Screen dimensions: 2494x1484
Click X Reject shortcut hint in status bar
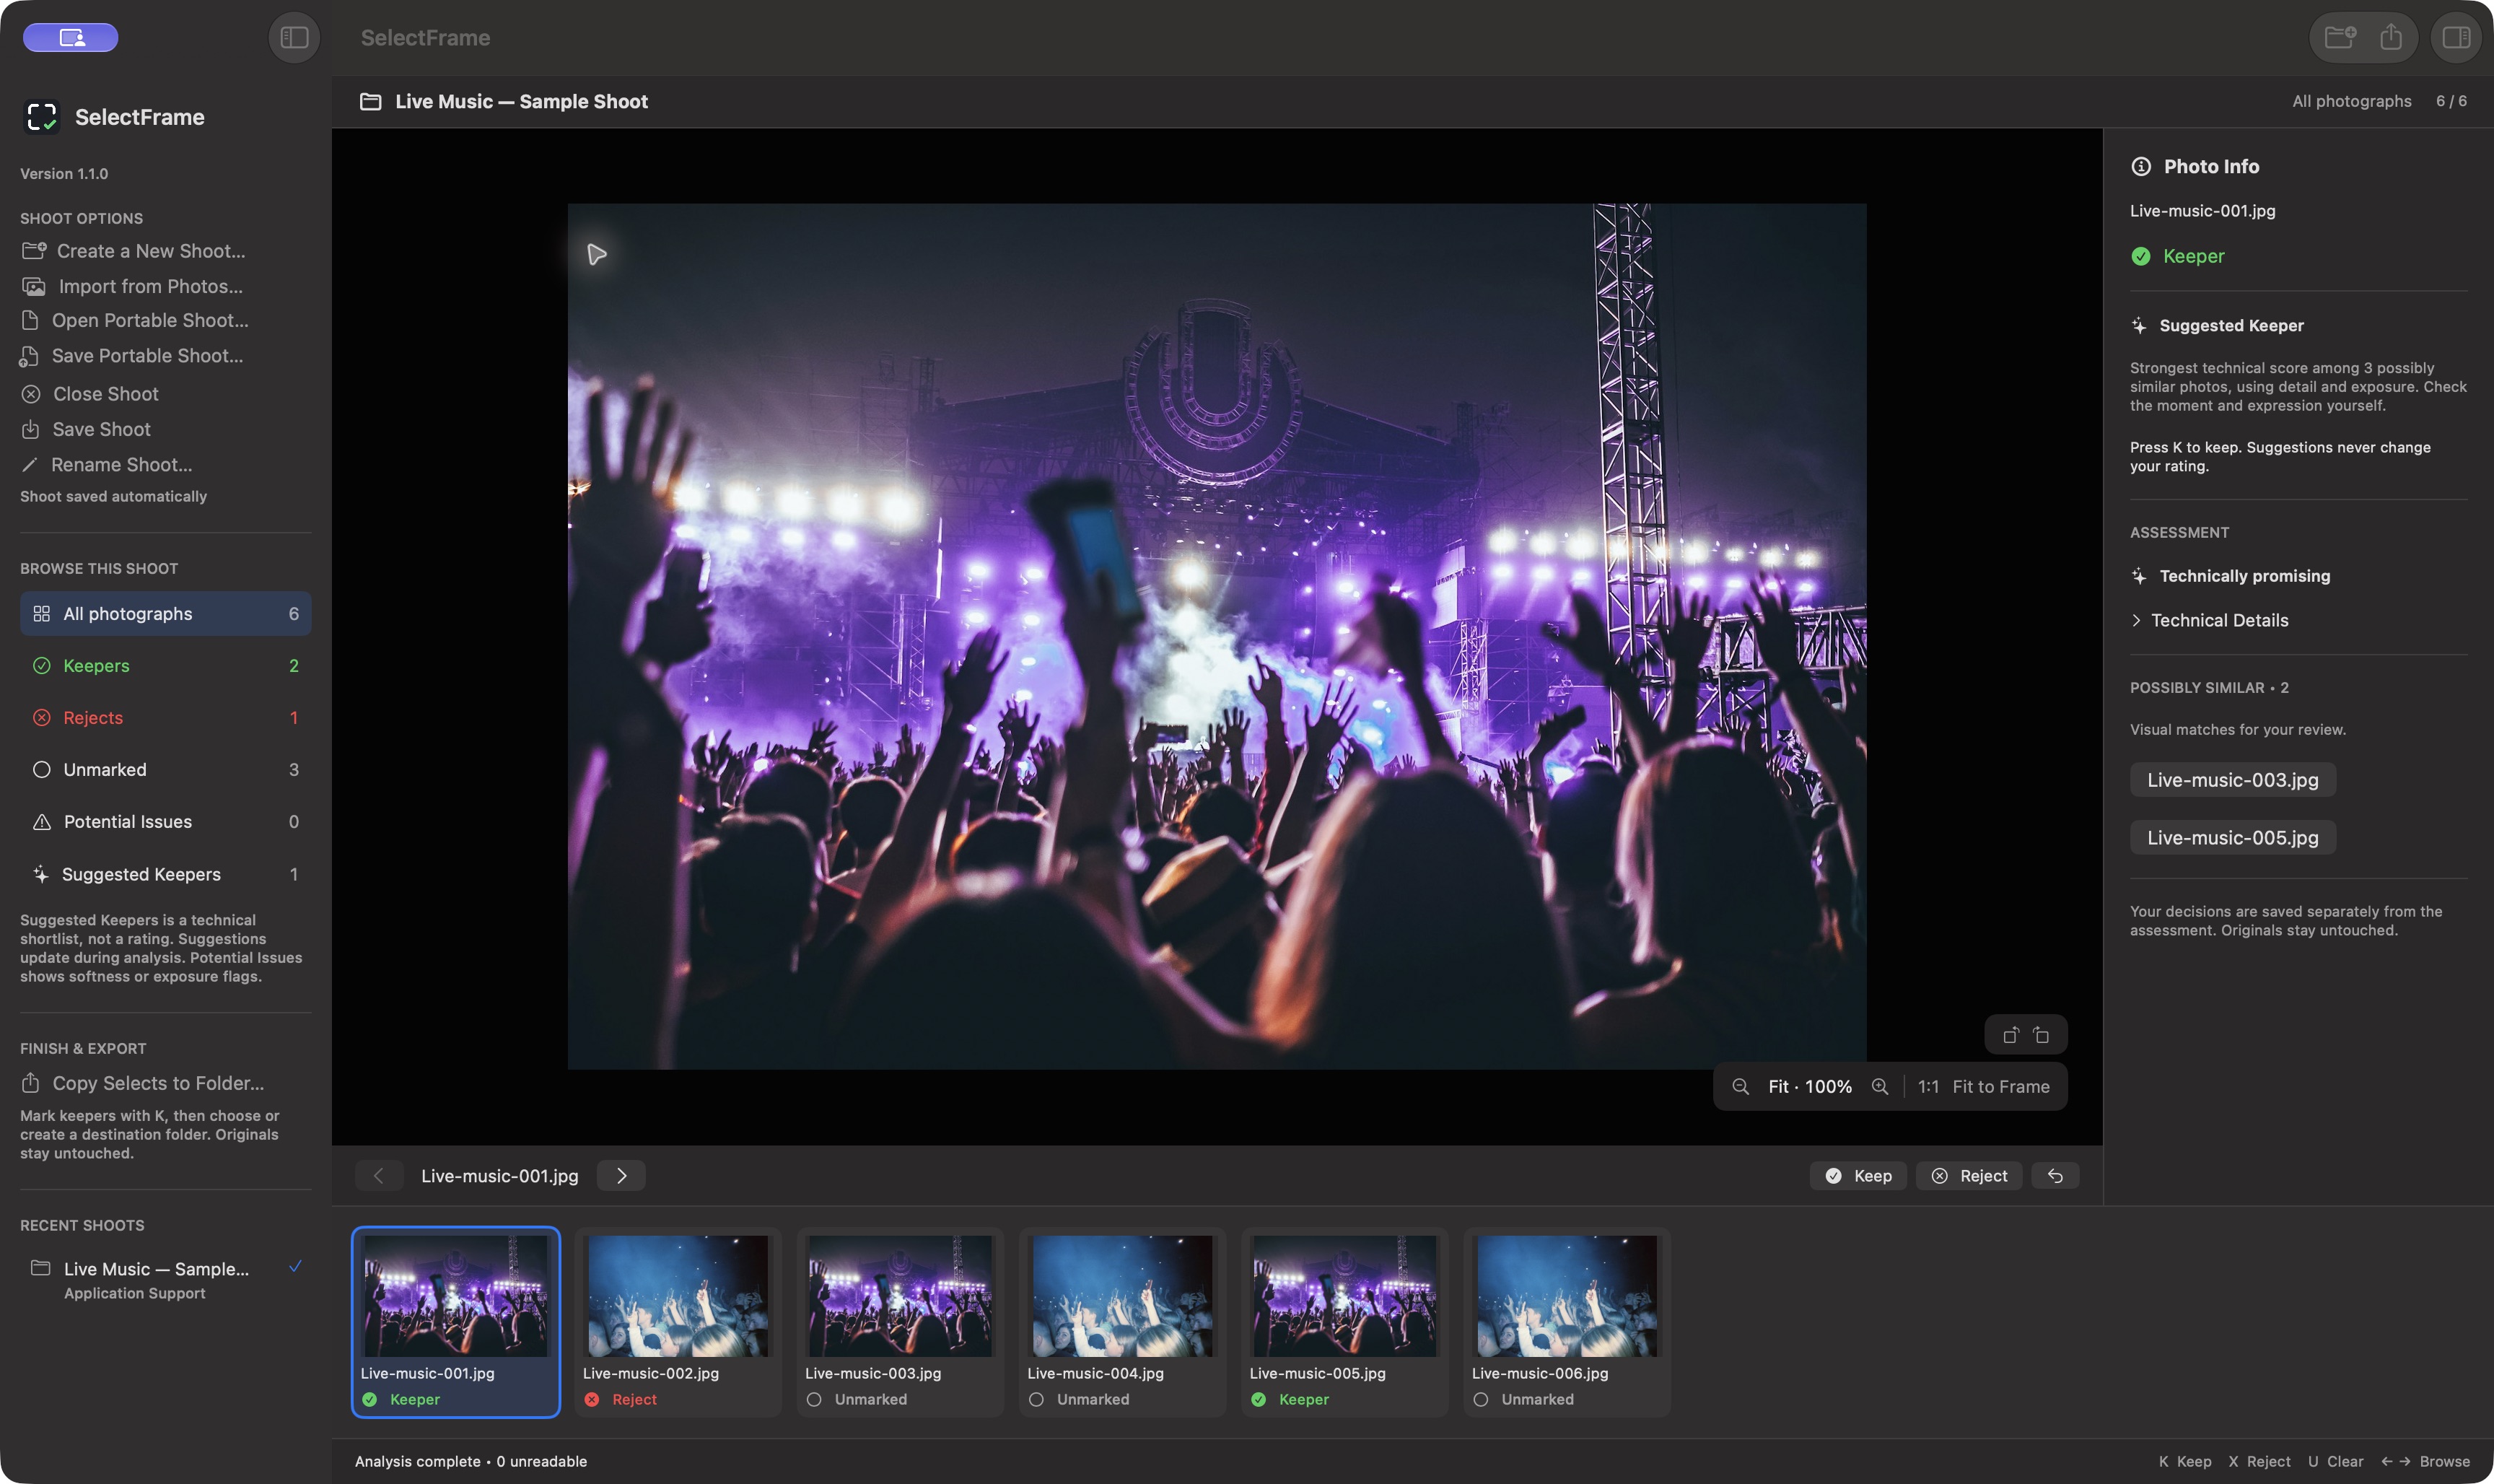(x=2259, y=1462)
